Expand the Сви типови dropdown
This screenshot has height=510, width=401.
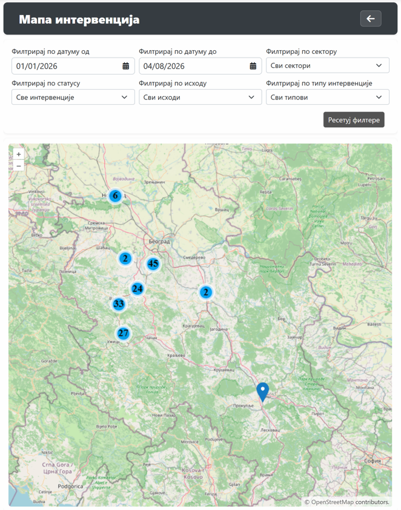coord(328,97)
